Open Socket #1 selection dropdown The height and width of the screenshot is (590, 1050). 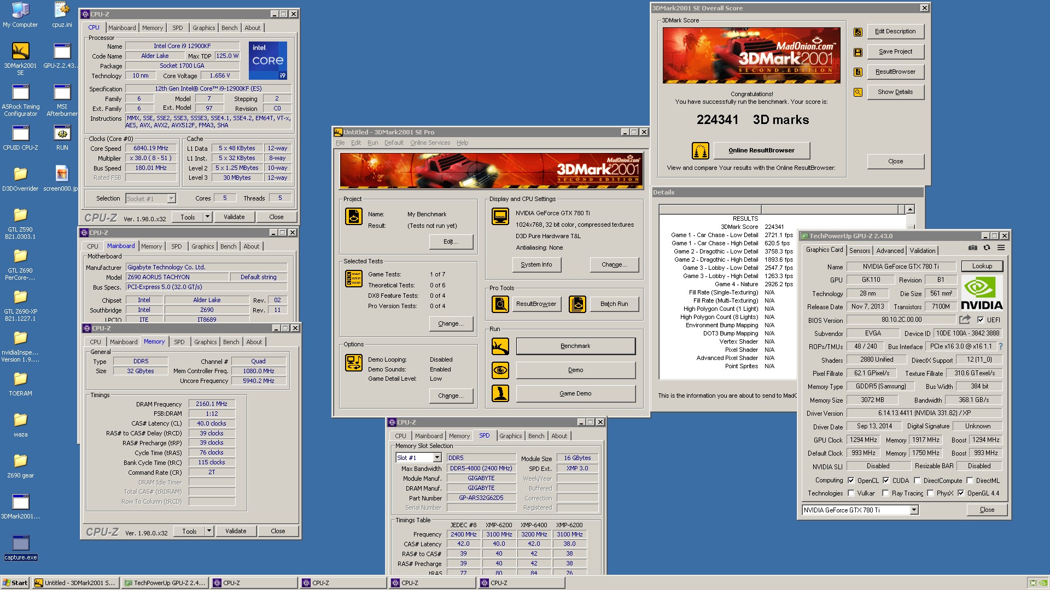pos(171,198)
